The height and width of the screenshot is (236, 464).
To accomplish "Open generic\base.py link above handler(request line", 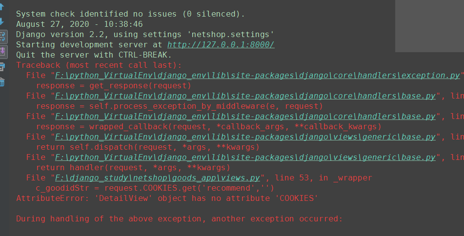I will click(245, 157).
